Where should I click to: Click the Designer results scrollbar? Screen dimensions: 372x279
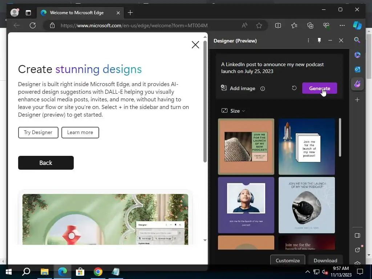click(340, 138)
